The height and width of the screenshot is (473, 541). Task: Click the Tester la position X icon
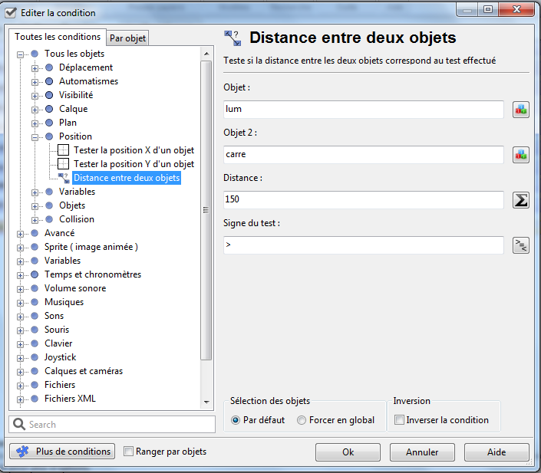pyautogui.click(x=63, y=150)
